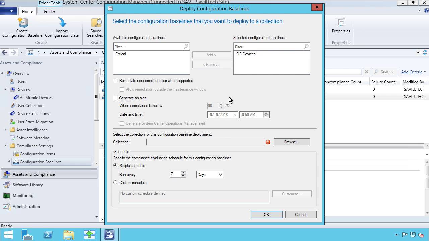Viewport: 429px width, 241px height.
Task: Open the Add Criteria dropdown
Action: [413, 72]
